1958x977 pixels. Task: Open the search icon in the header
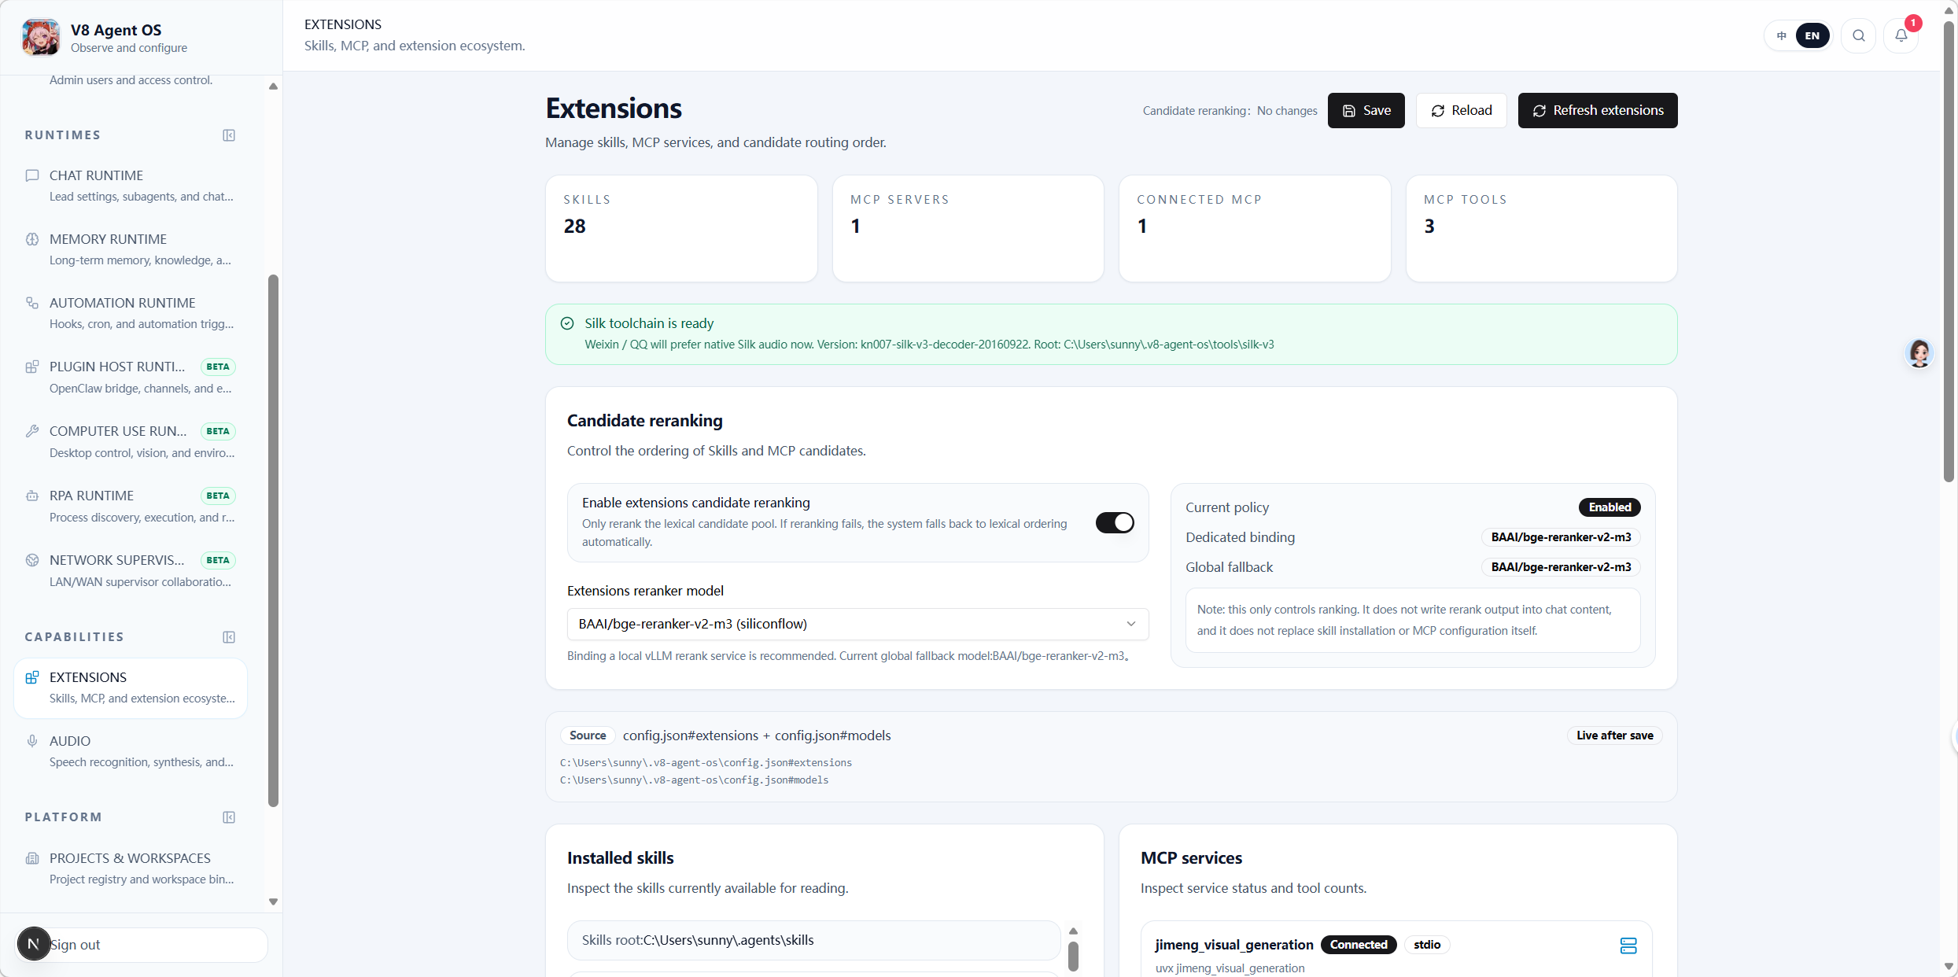coord(1858,35)
